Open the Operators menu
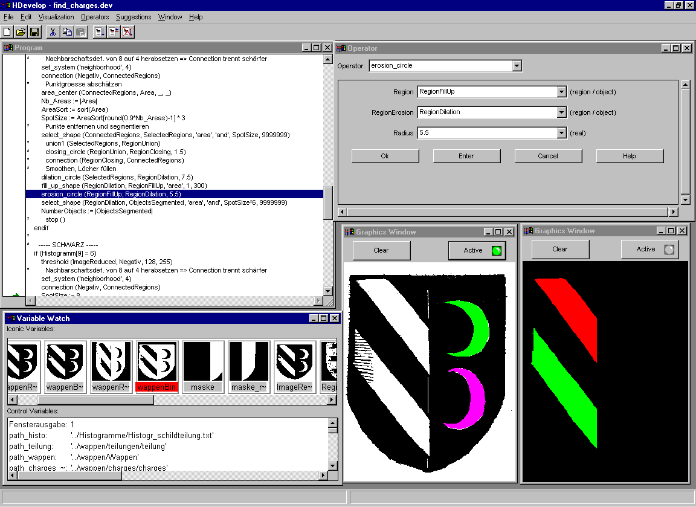Image resolution: width=696 pixels, height=507 pixels. click(95, 17)
